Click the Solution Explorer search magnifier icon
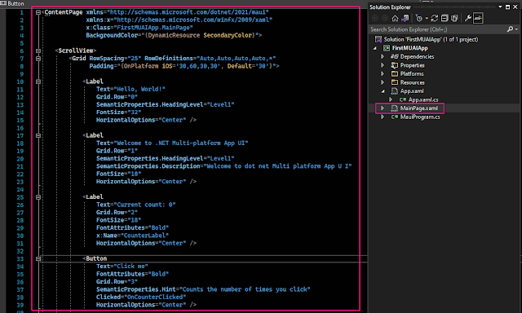The height and width of the screenshot is (313, 522). tap(510, 29)
